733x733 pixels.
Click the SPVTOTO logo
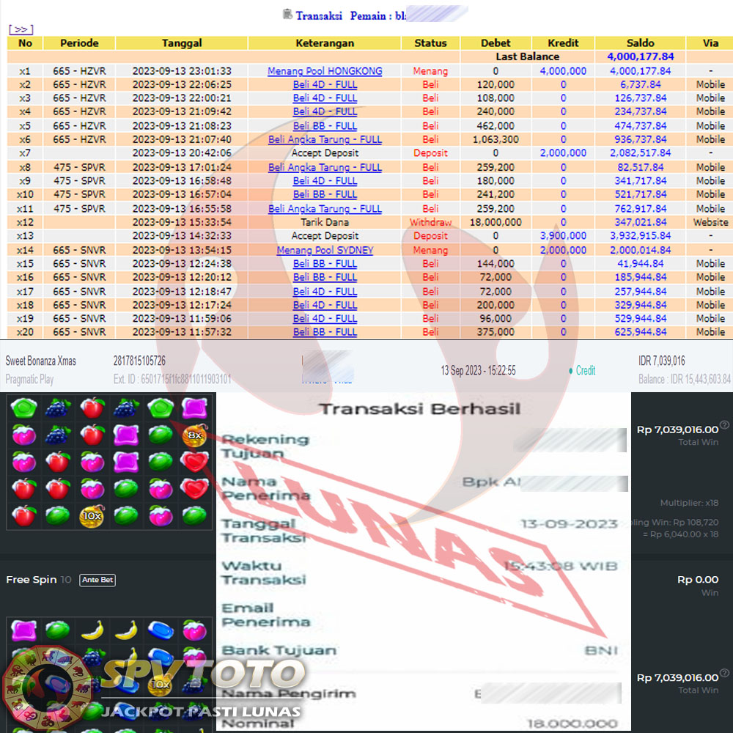click(x=154, y=683)
